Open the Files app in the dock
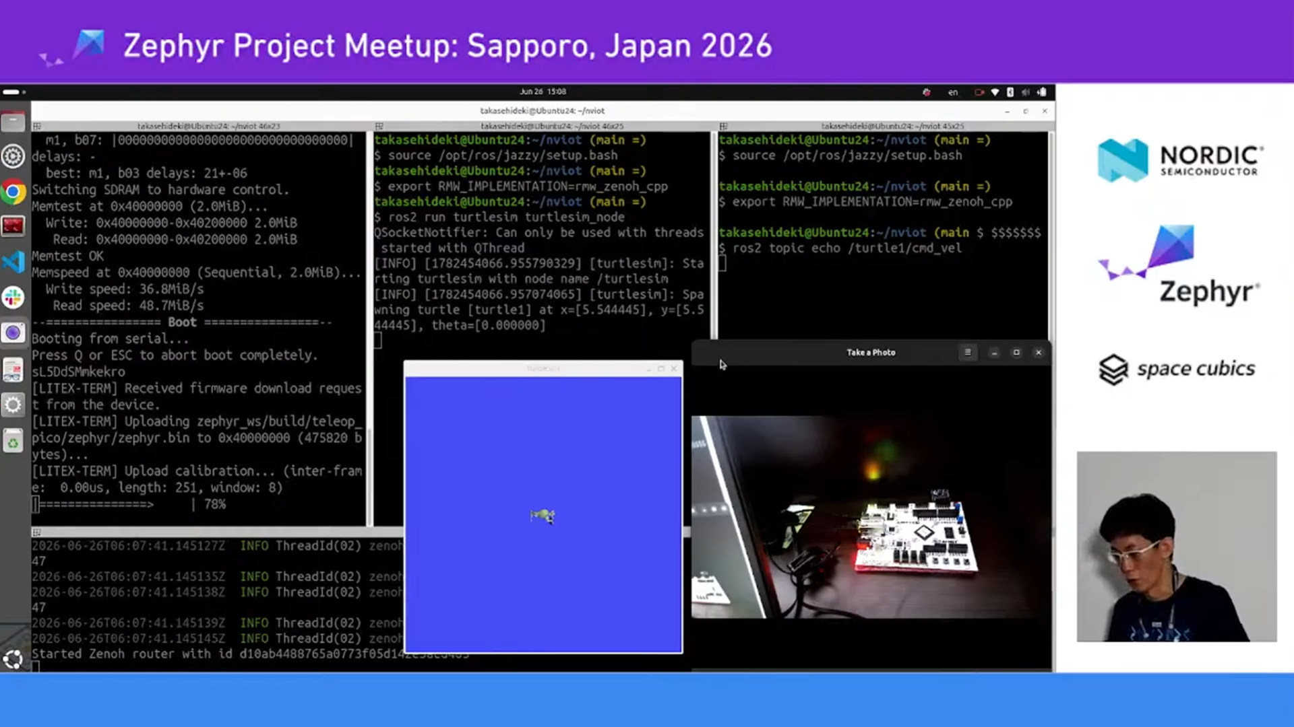1294x727 pixels. click(13, 122)
